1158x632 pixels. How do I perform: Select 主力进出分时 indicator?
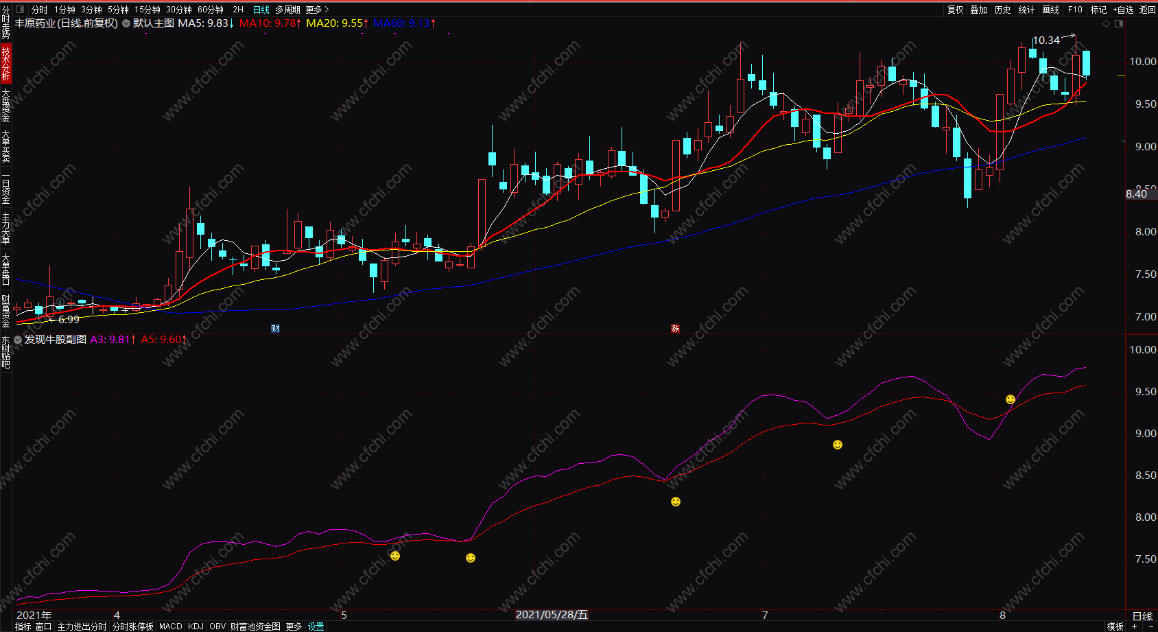click(x=82, y=627)
